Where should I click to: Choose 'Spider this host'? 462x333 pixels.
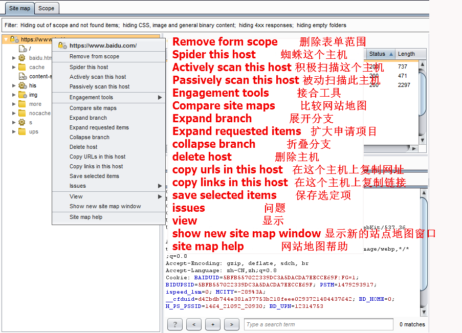[x=108, y=67]
